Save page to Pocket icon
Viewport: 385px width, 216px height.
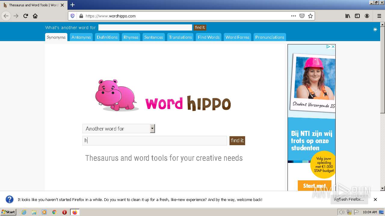(x=302, y=16)
